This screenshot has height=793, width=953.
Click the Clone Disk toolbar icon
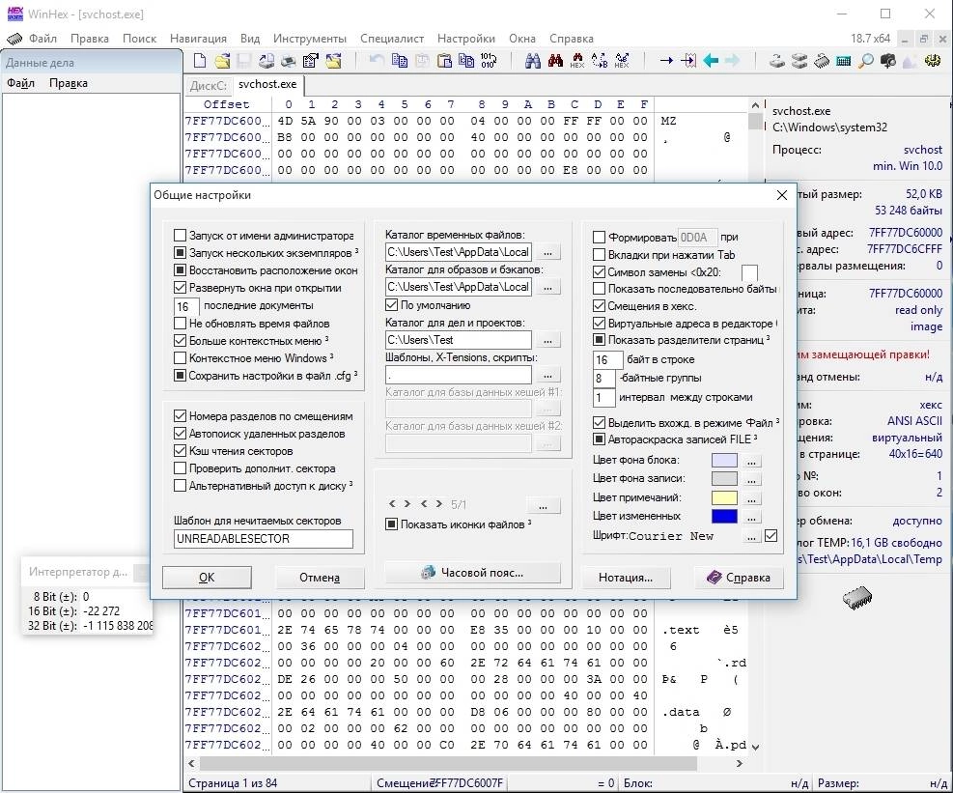799,60
